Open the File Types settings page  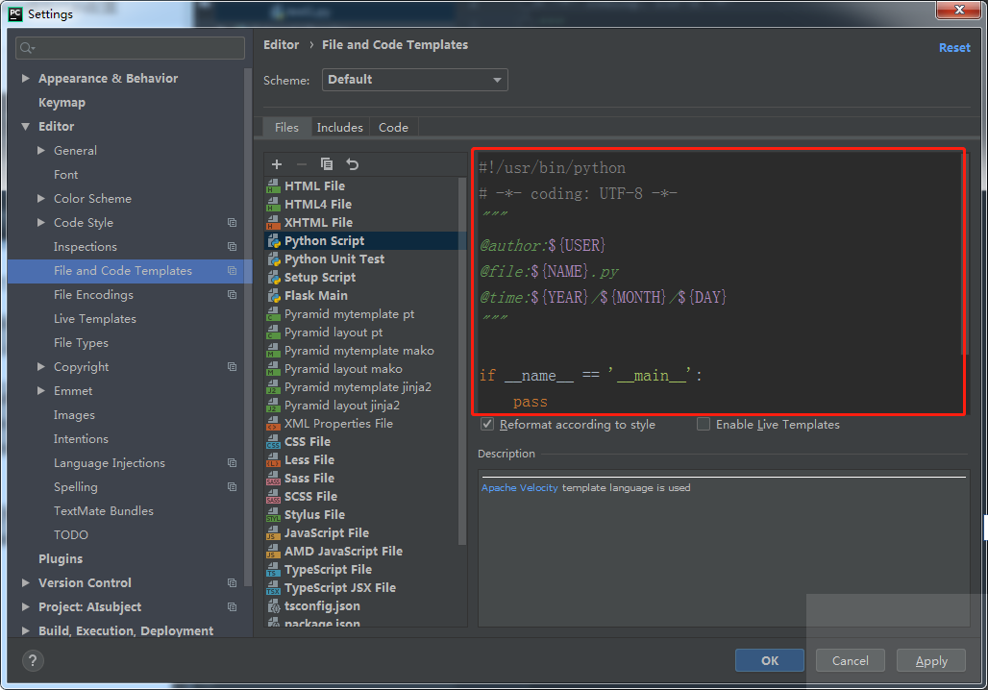(81, 342)
